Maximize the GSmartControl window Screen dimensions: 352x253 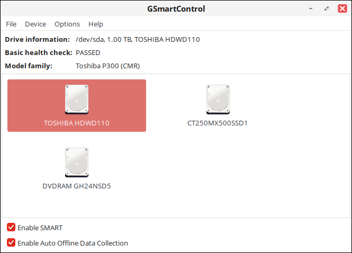point(327,9)
